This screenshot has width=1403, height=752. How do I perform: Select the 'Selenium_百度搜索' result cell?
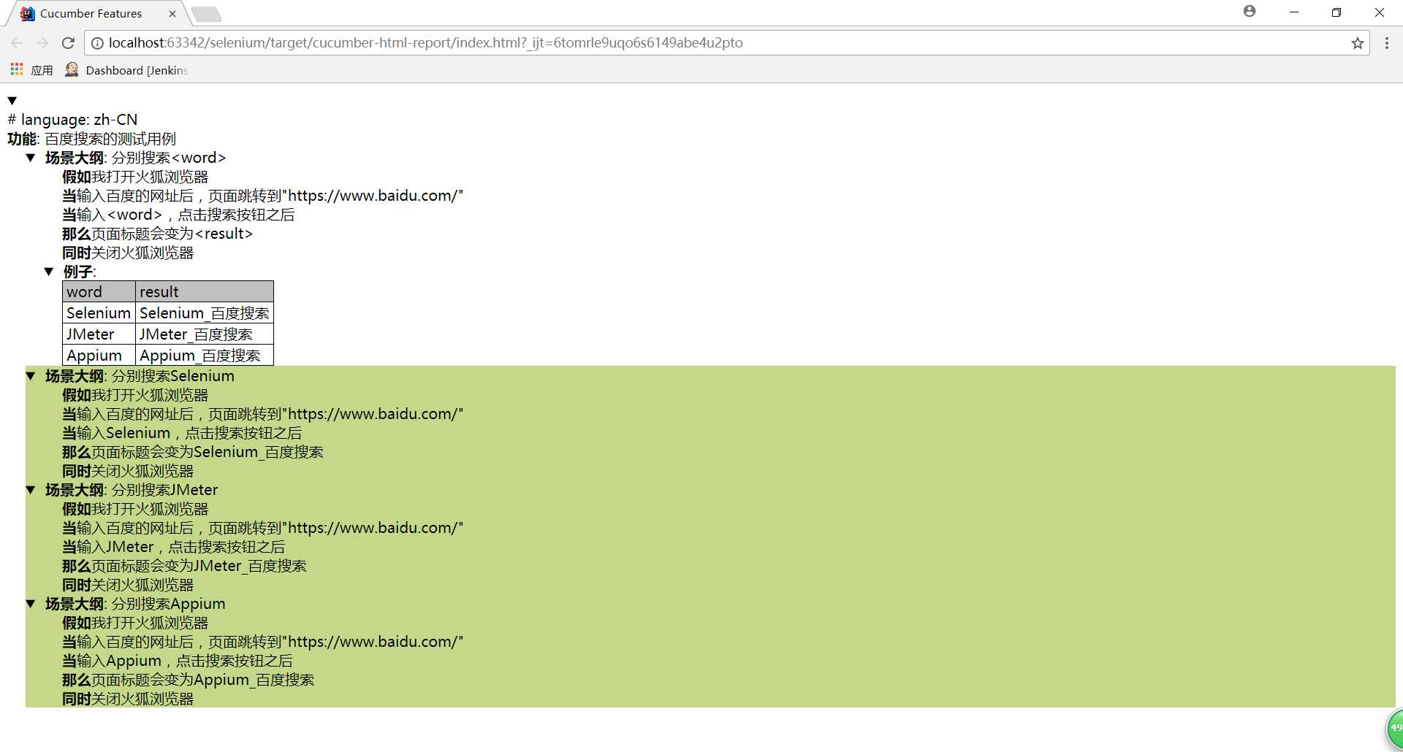(205, 312)
